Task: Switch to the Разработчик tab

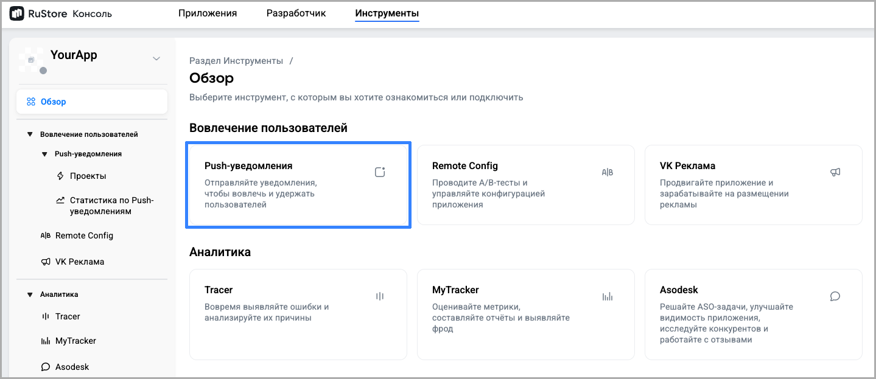Action: (296, 13)
